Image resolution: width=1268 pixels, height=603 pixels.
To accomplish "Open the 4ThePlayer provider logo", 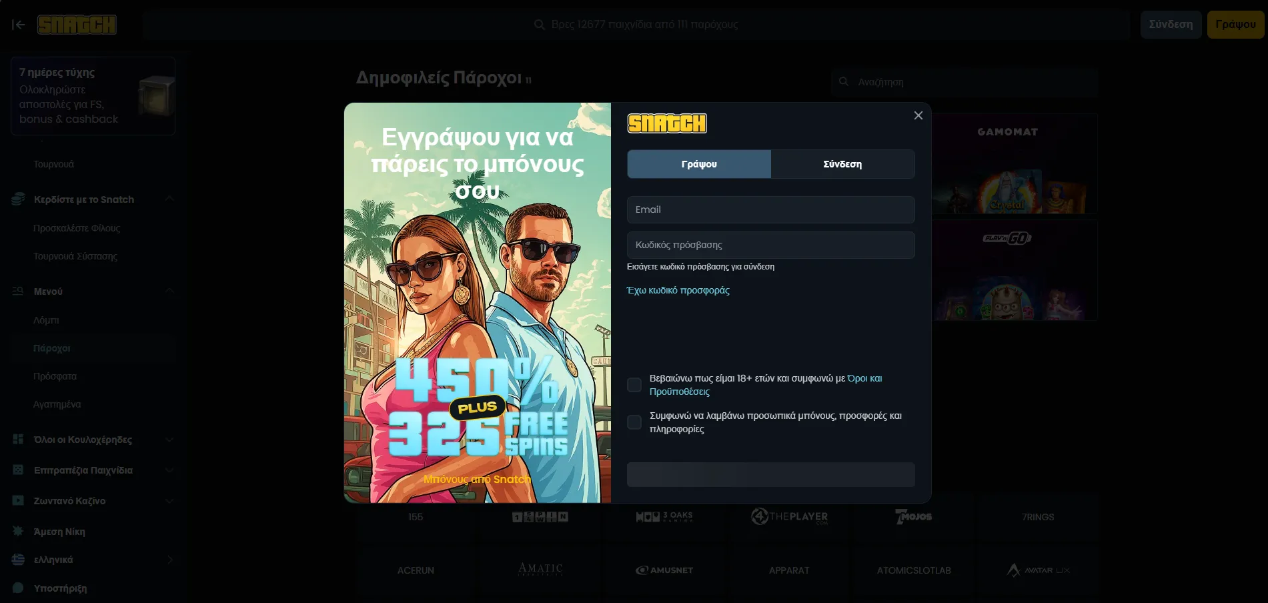I will 789,517.
